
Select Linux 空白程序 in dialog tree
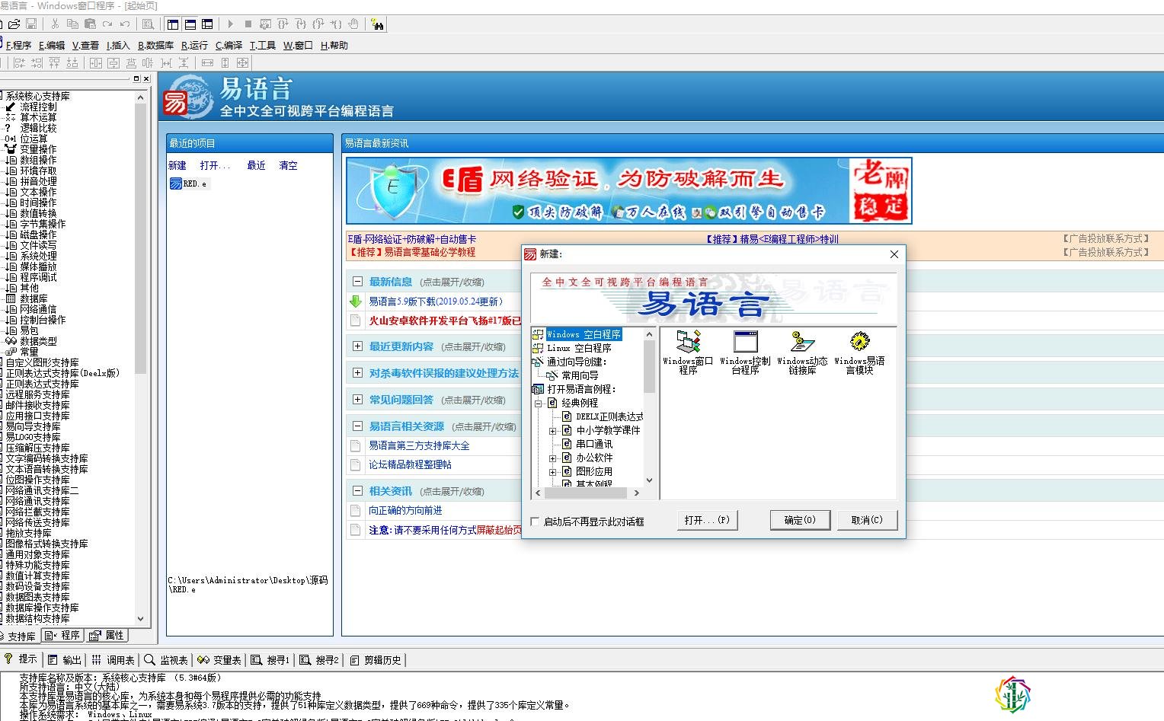coord(578,348)
